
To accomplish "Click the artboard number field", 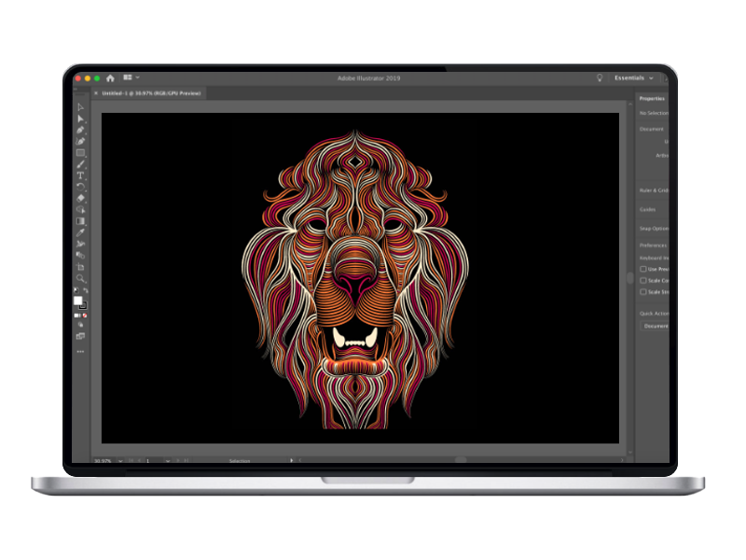I will [154, 460].
